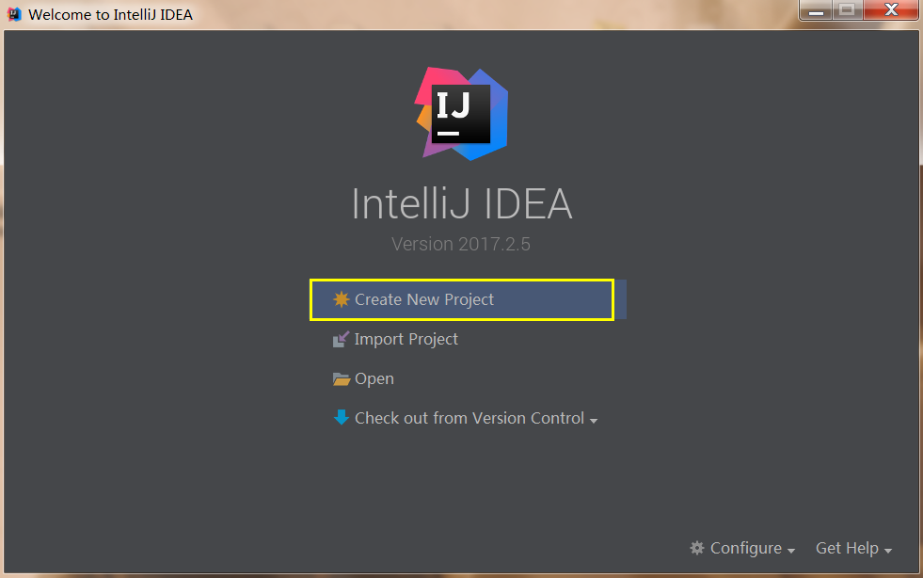The height and width of the screenshot is (578, 923).
Task: Click the folder icon next to Open
Action: [x=341, y=378]
